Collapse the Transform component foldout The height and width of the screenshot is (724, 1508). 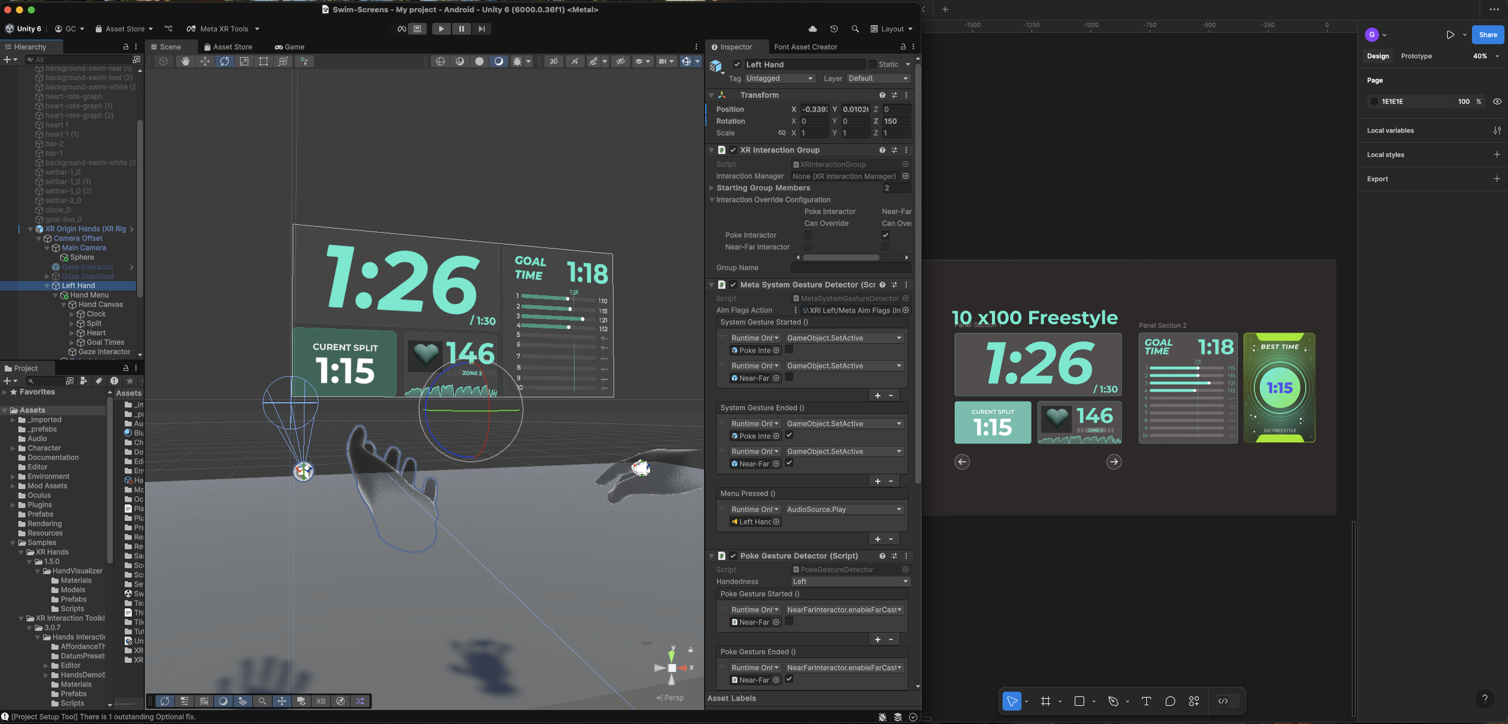[712, 95]
